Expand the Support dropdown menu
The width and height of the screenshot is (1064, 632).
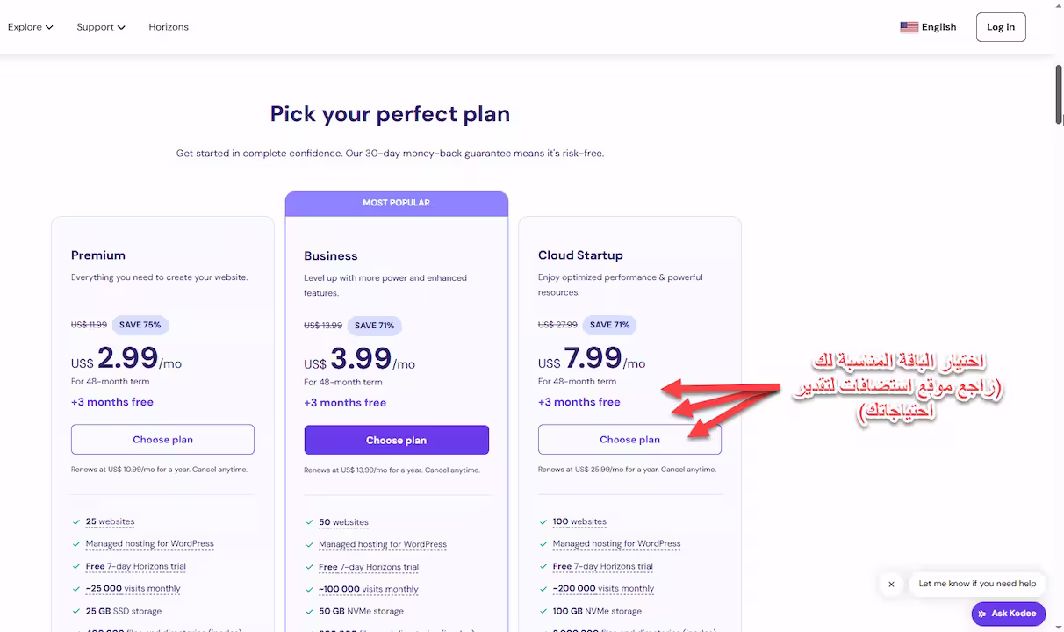click(x=101, y=27)
